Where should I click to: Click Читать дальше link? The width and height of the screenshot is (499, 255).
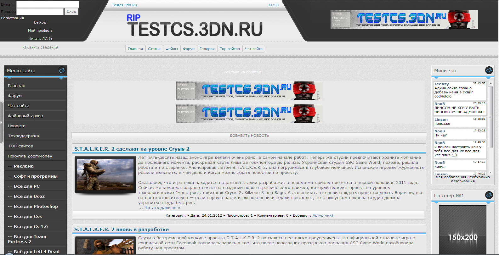click(162, 208)
